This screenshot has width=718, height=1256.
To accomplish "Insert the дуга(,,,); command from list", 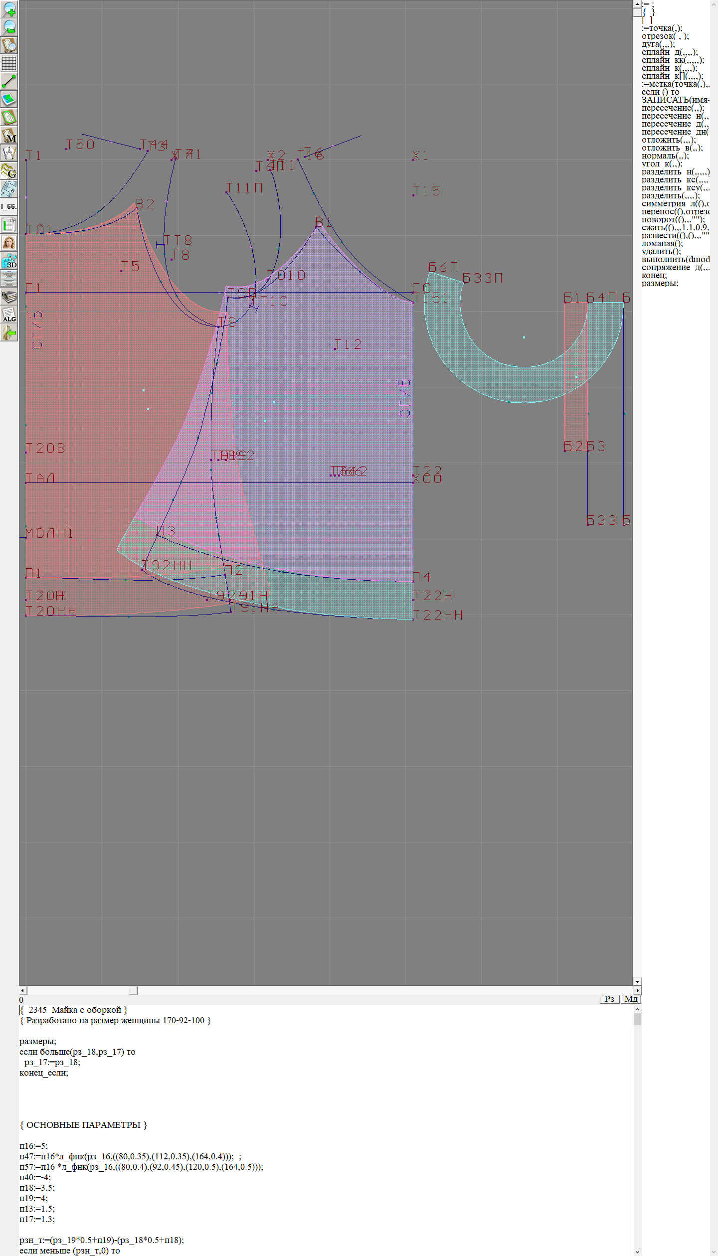I will [658, 44].
